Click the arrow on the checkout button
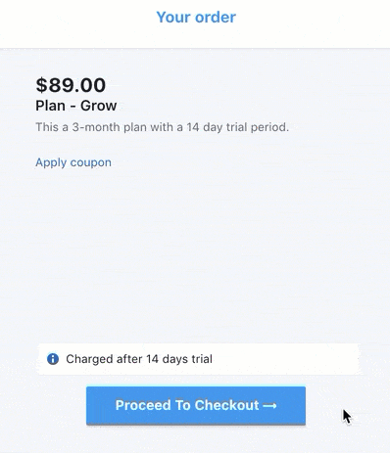This screenshot has height=453, width=390. (269, 405)
